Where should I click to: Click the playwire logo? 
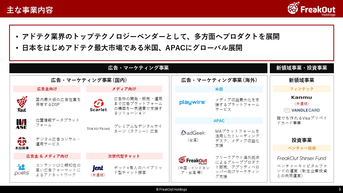coord(193,102)
